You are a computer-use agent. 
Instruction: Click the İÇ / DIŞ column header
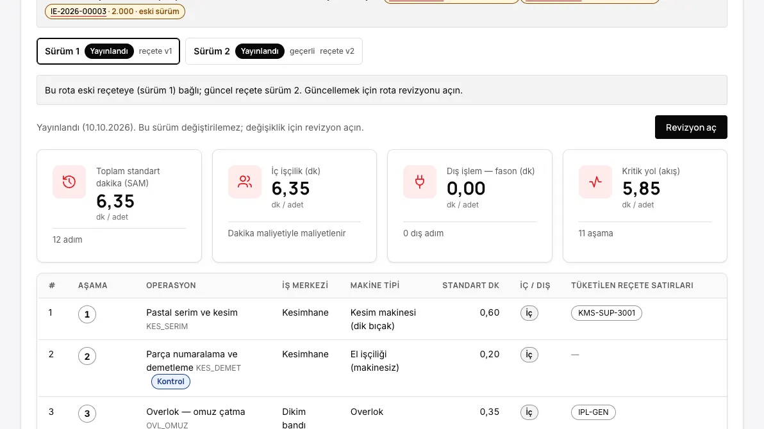535,286
